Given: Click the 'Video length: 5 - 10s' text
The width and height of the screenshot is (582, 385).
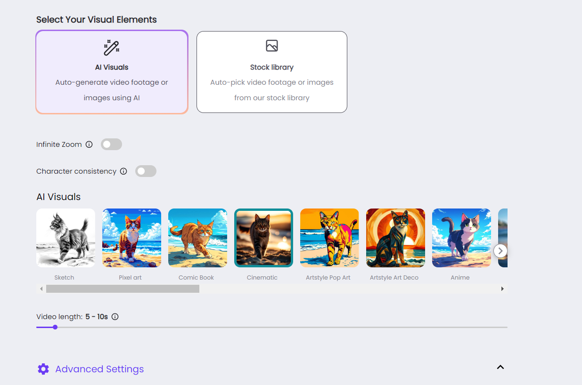Looking at the screenshot, I should (x=72, y=317).
